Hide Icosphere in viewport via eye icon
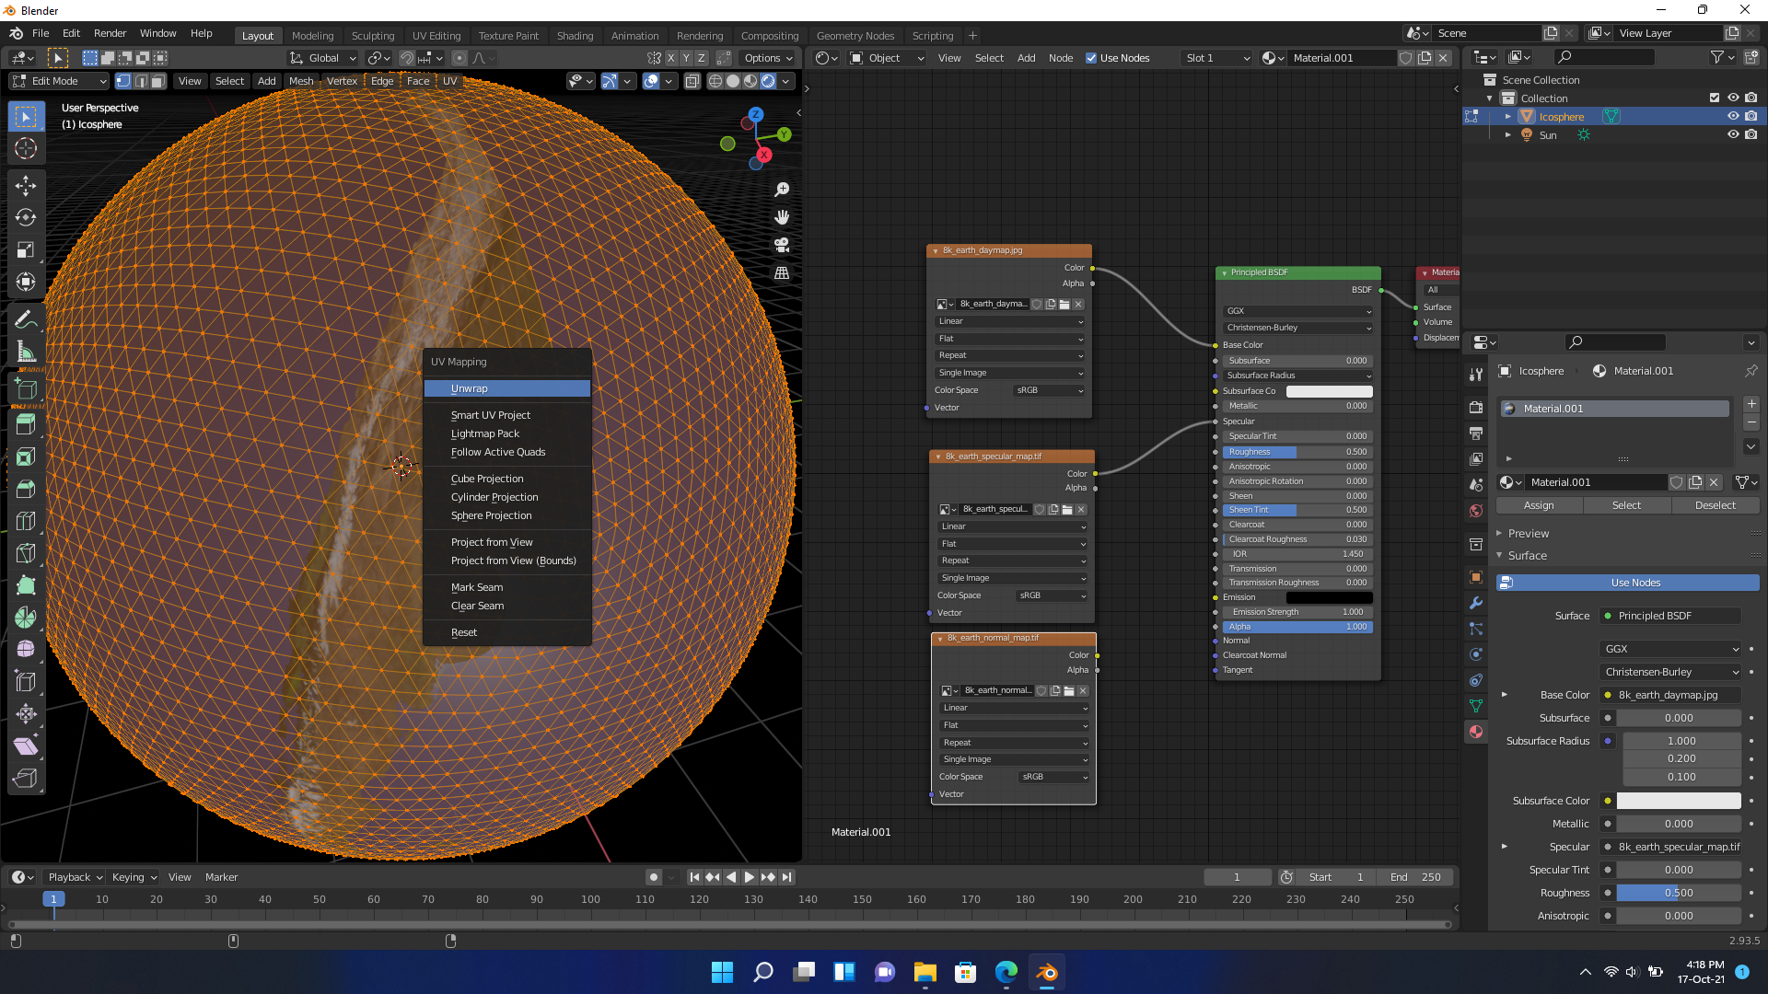Image resolution: width=1768 pixels, height=994 pixels. 1733,117
